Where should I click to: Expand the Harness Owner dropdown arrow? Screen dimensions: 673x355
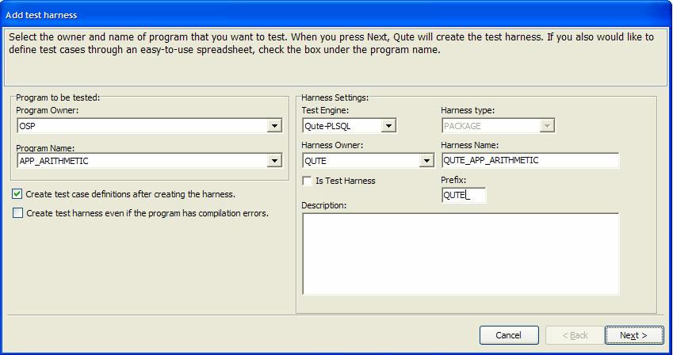(426, 161)
